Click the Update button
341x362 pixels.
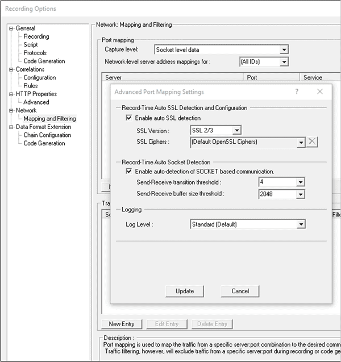(x=185, y=291)
